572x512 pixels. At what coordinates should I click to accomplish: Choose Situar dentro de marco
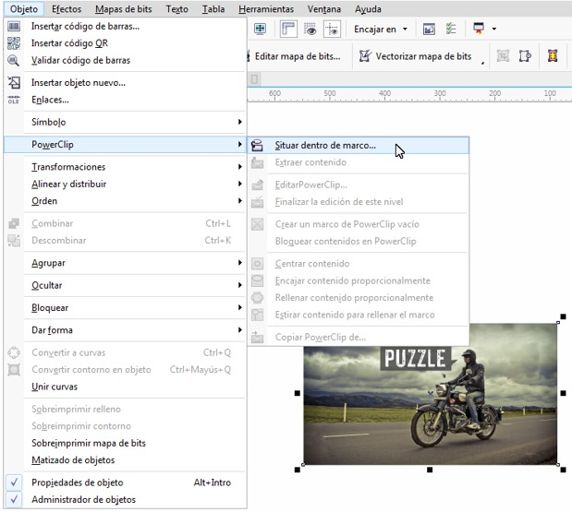[x=359, y=146]
